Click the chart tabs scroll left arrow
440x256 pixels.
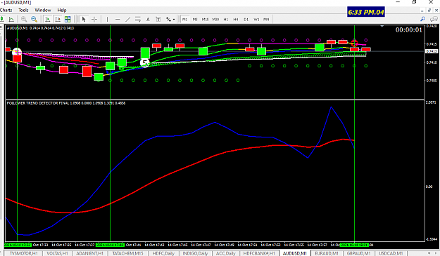click(x=429, y=253)
